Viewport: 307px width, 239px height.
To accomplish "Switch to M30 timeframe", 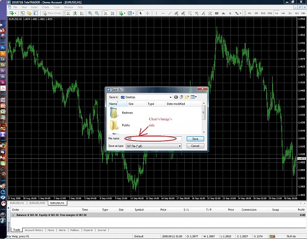I will click(x=270, y=13).
